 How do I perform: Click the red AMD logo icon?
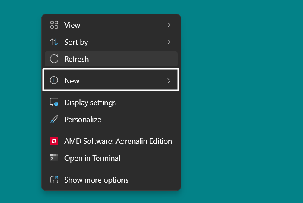pos(54,141)
